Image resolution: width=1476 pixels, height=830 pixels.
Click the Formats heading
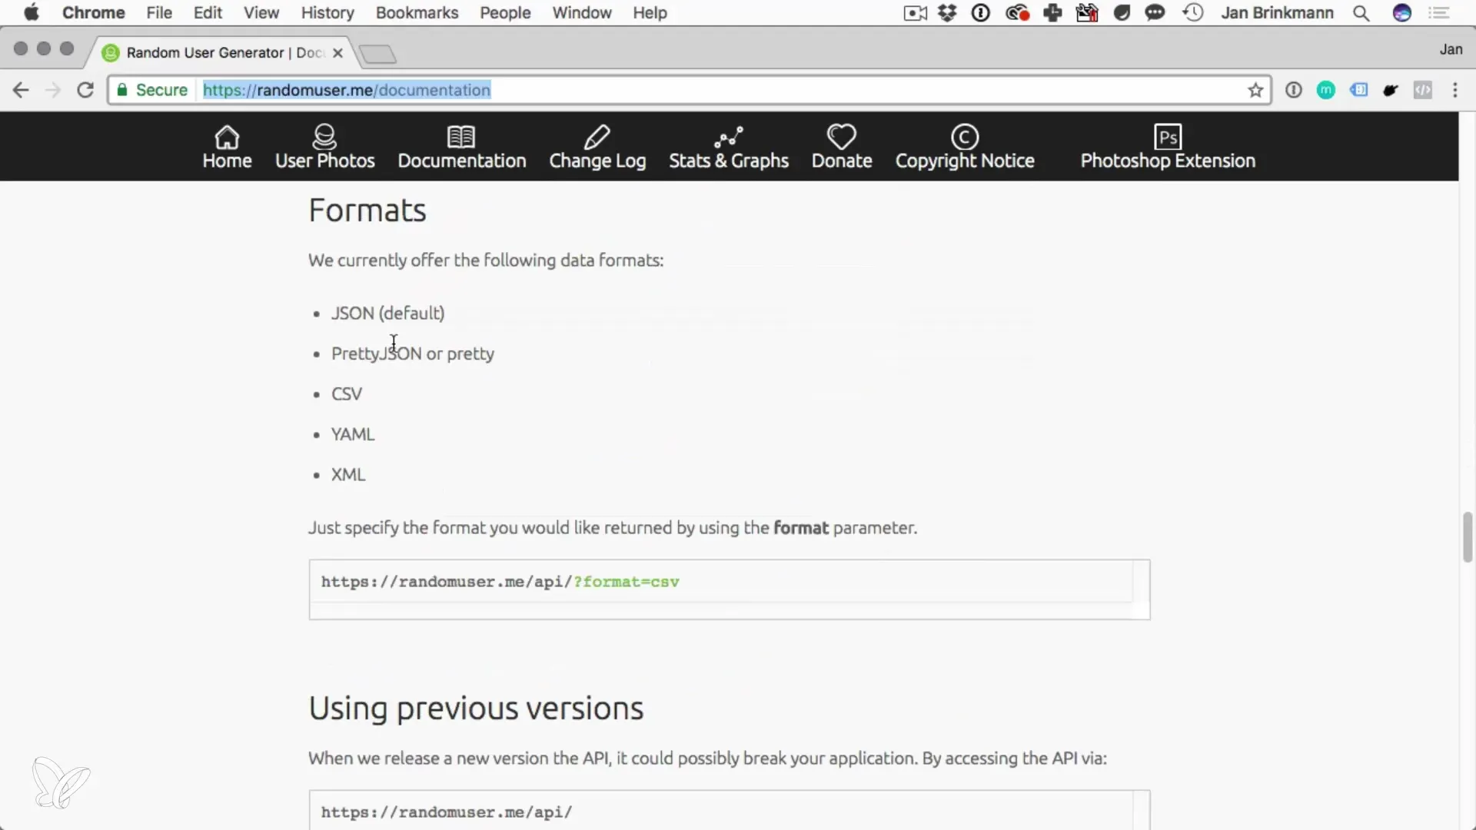(367, 210)
